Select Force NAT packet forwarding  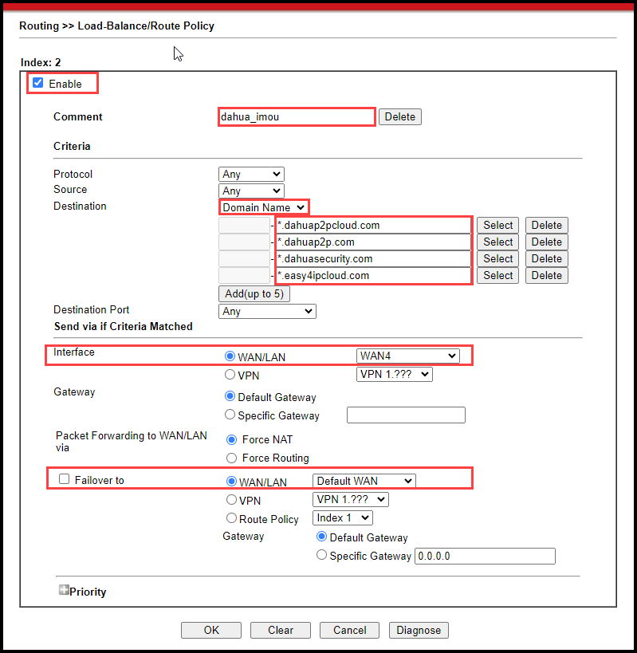point(231,440)
